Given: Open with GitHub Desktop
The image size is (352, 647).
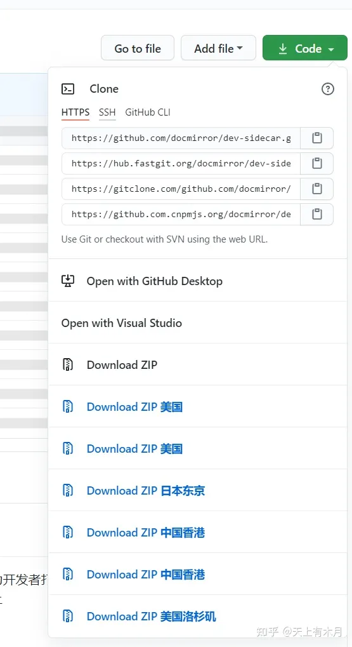Looking at the screenshot, I should pyautogui.click(x=198, y=281).
